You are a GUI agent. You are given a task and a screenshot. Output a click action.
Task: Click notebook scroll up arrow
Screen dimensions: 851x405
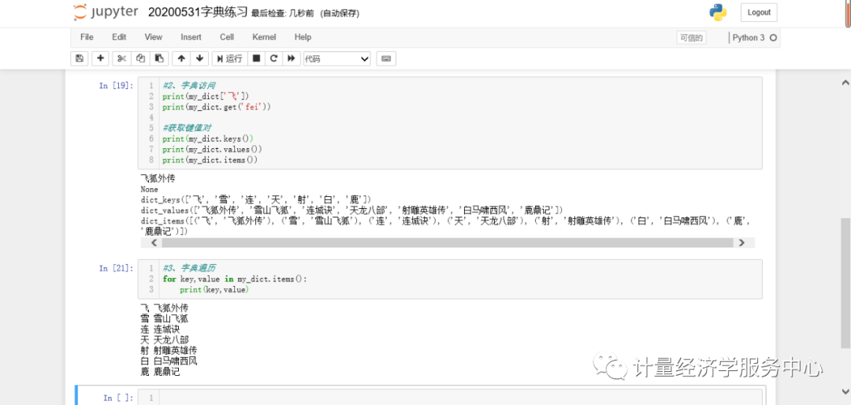pyautogui.click(x=845, y=83)
